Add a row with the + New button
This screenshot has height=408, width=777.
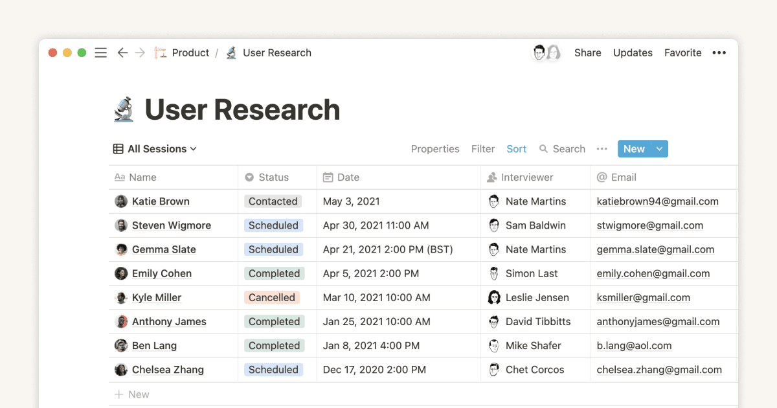132,394
